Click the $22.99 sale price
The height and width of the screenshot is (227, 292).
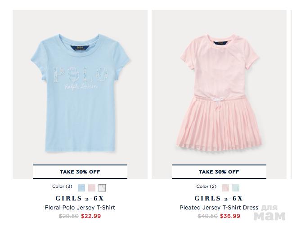pyautogui.click(x=91, y=216)
